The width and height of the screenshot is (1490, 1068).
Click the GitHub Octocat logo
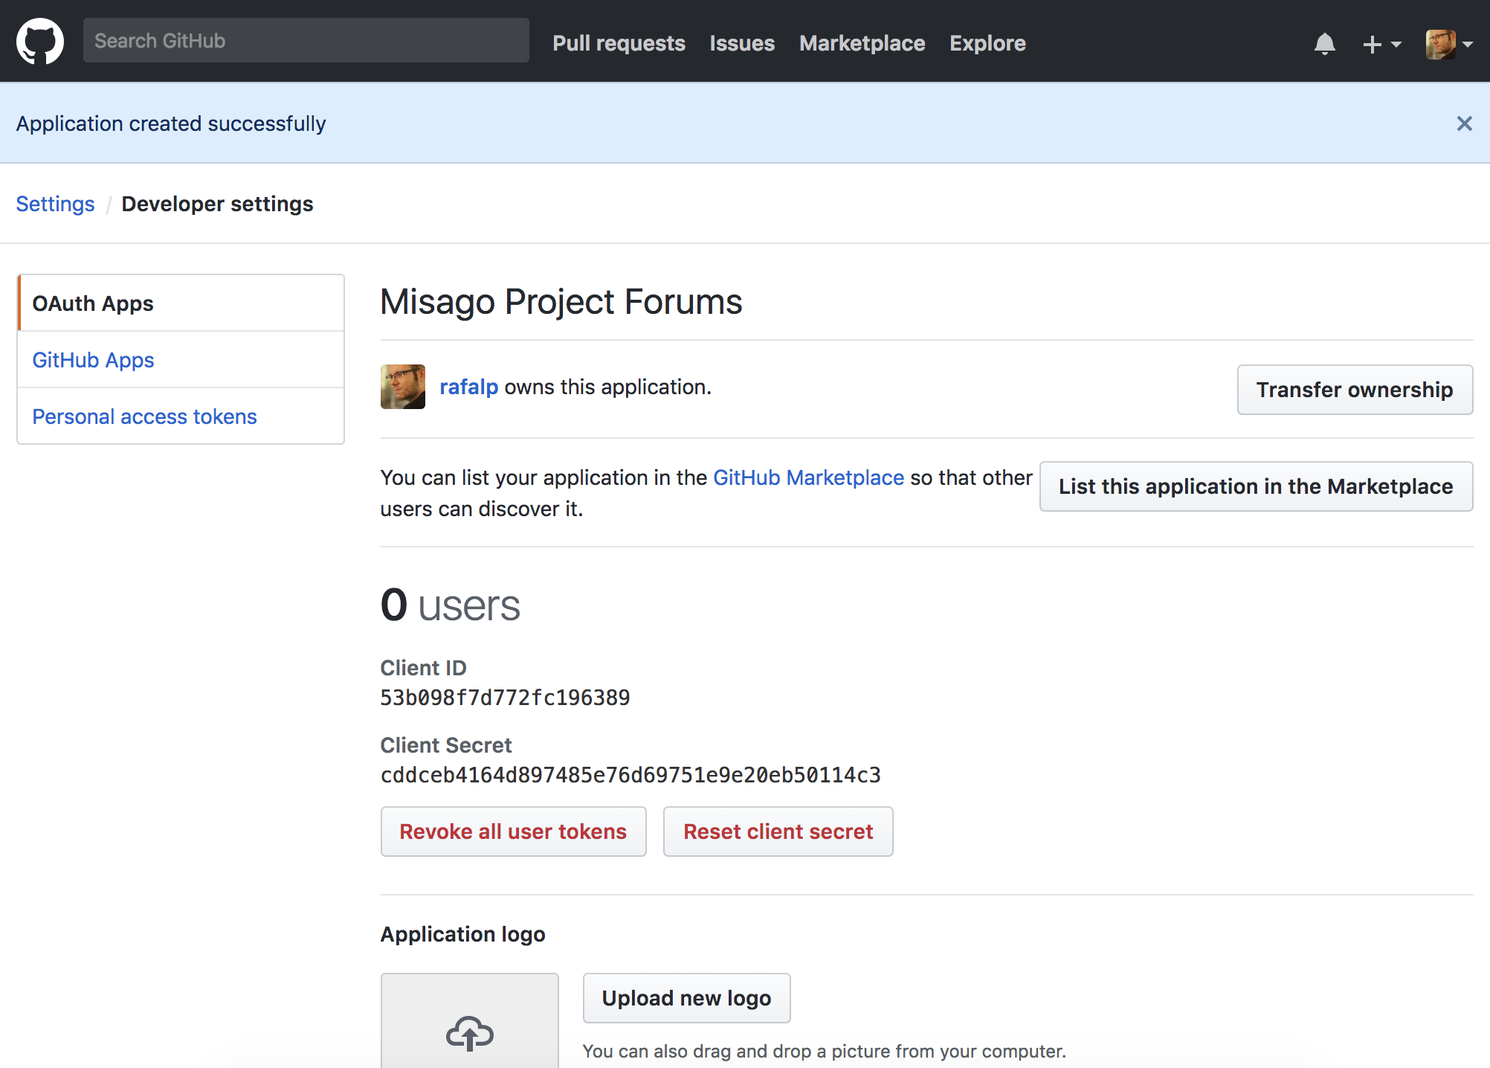[x=40, y=42]
